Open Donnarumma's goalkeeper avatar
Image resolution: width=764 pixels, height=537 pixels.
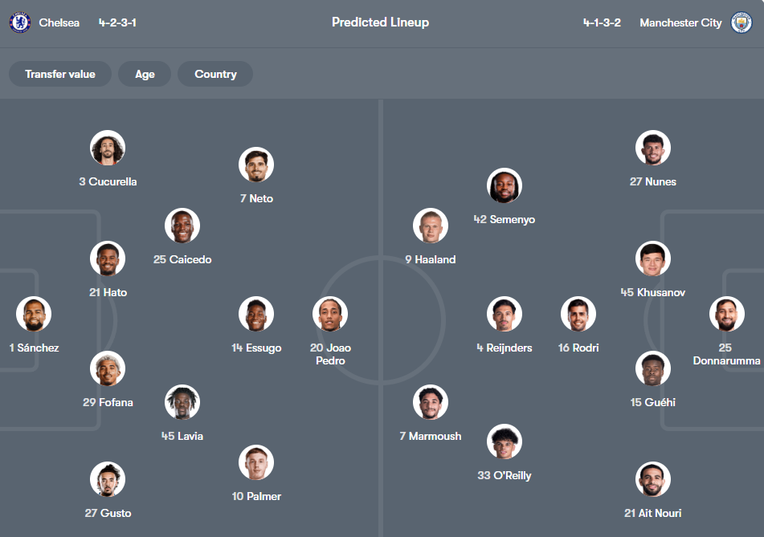click(726, 314)
